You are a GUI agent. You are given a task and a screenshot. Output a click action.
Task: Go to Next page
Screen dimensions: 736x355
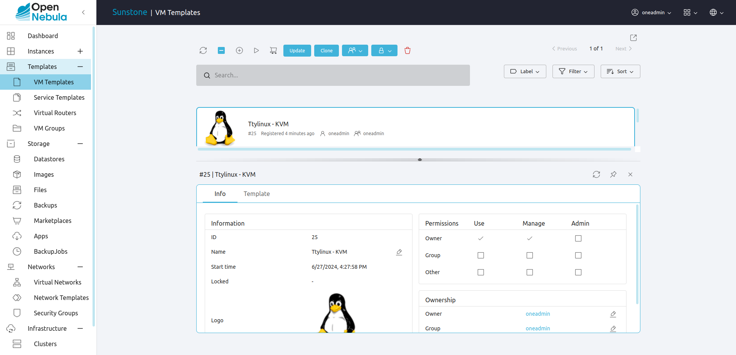623,49
